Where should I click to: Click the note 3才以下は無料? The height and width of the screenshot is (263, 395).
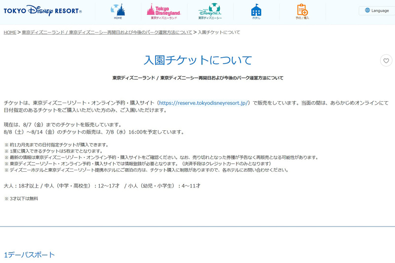[x=21, y=198]
